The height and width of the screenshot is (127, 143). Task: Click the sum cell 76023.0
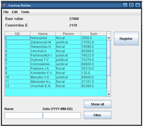tap(94, 55)
